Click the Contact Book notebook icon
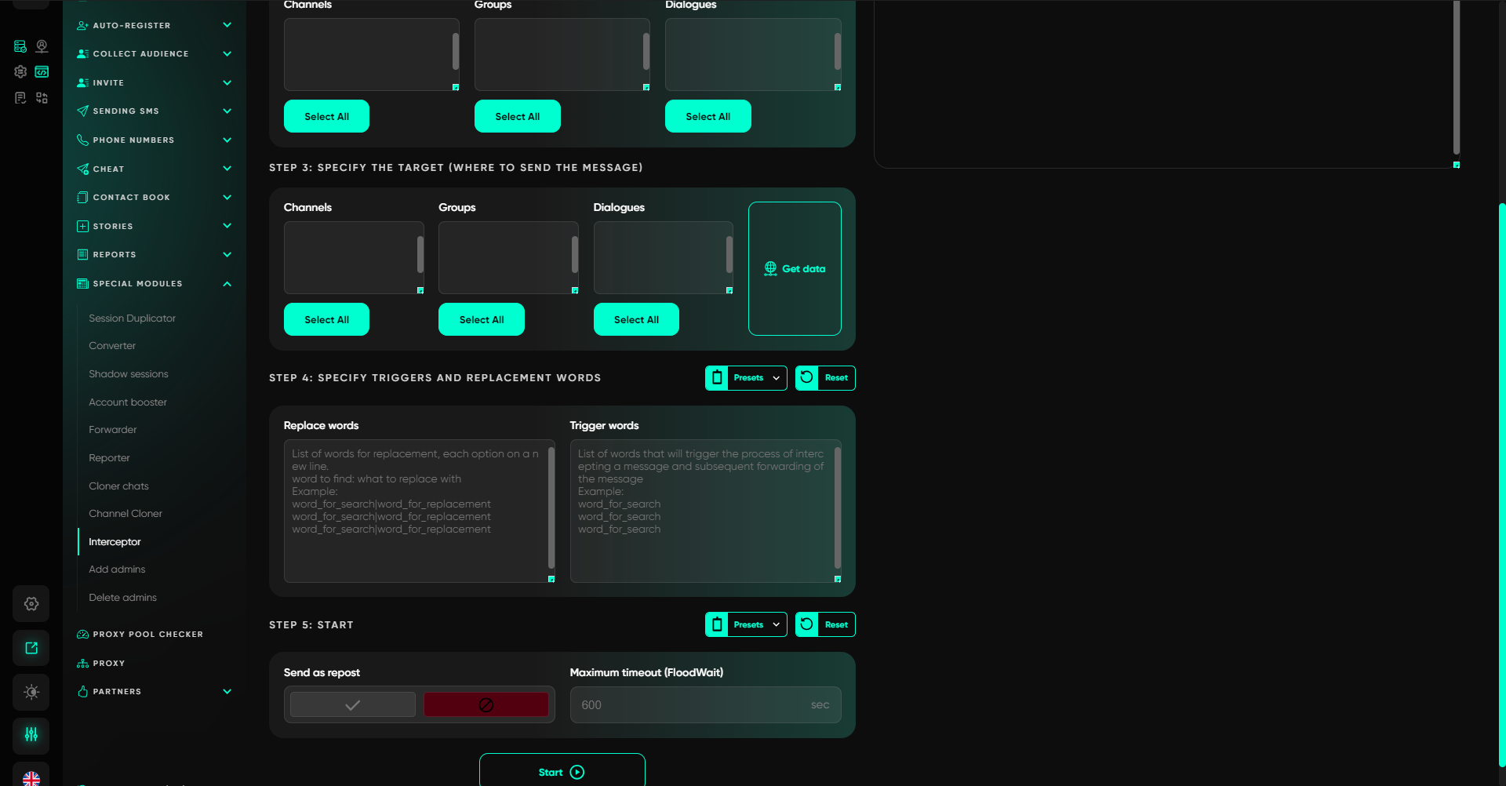Viewport: 1506px width, 786px height. click(x=82, y=198)
